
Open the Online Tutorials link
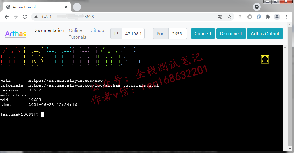(77, 34)
